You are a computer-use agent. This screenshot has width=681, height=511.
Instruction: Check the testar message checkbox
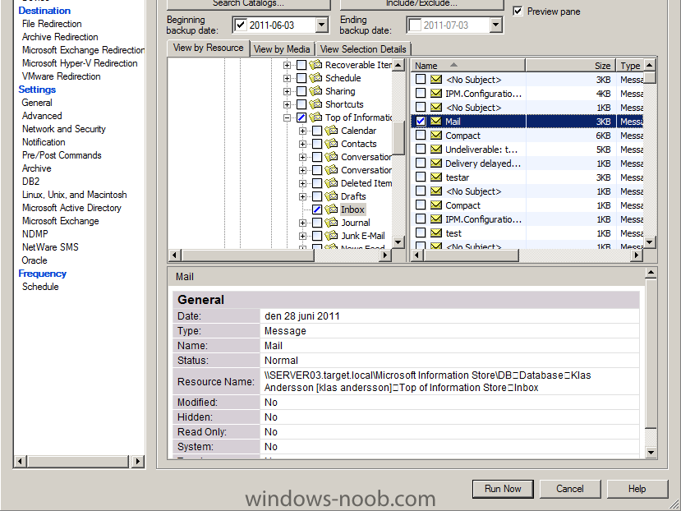point(421,177)
